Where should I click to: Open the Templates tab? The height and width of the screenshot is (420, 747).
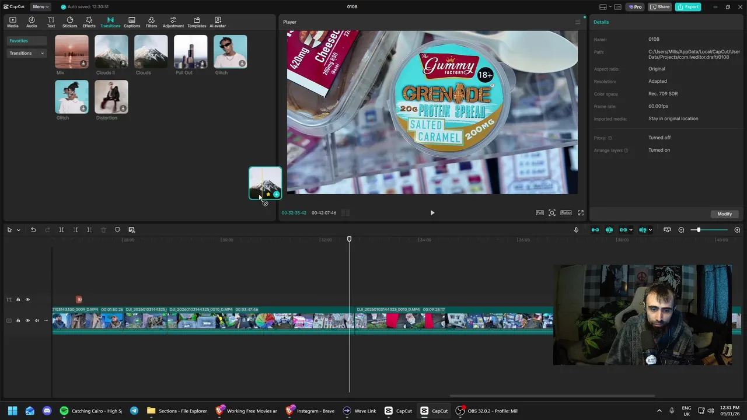tap(197, 22)
